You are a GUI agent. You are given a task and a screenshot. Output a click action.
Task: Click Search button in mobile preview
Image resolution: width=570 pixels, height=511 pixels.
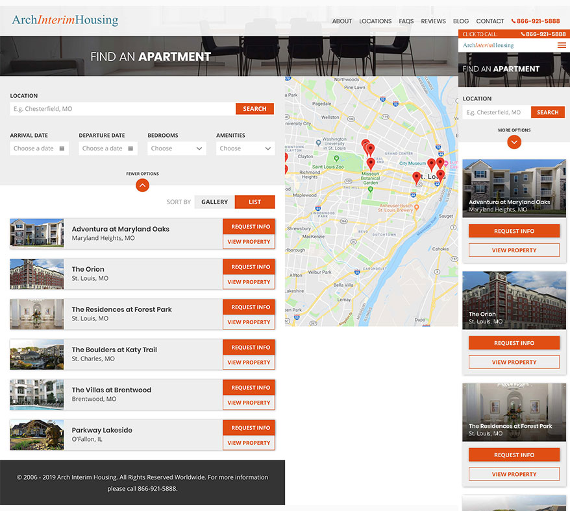click(547, 112)
